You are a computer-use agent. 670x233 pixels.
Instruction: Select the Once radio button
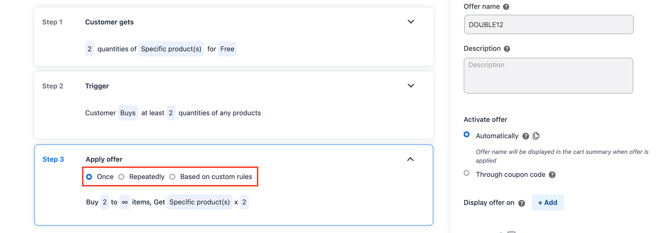pyautogui.click(x=89, y=177)
